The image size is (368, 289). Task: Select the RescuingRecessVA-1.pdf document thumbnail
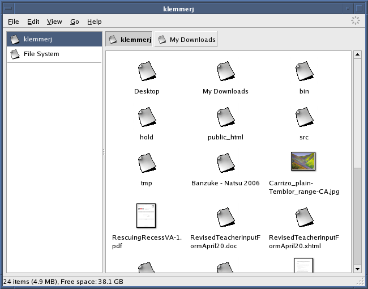point(146,216)
